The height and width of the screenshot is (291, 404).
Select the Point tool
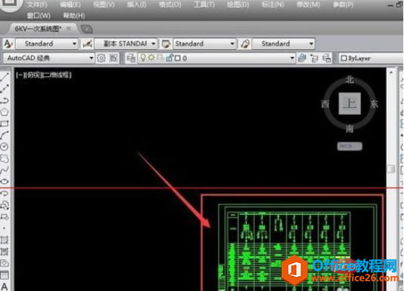(5, 228)
